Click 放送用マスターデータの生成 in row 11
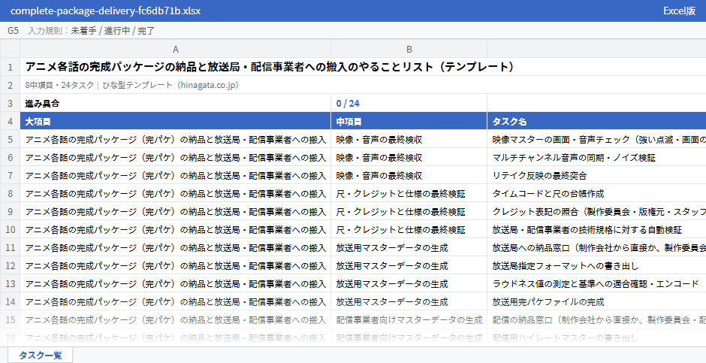Screen dimensions: 706x363 click(x=409, y=247)
